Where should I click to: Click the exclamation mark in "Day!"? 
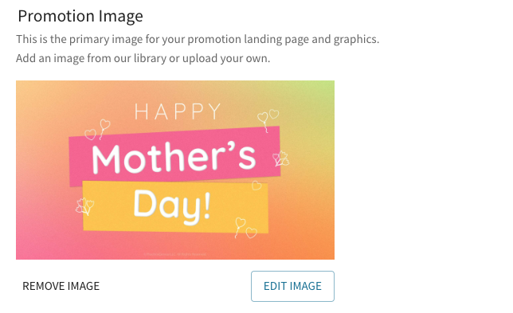click(x=206, y=205)
